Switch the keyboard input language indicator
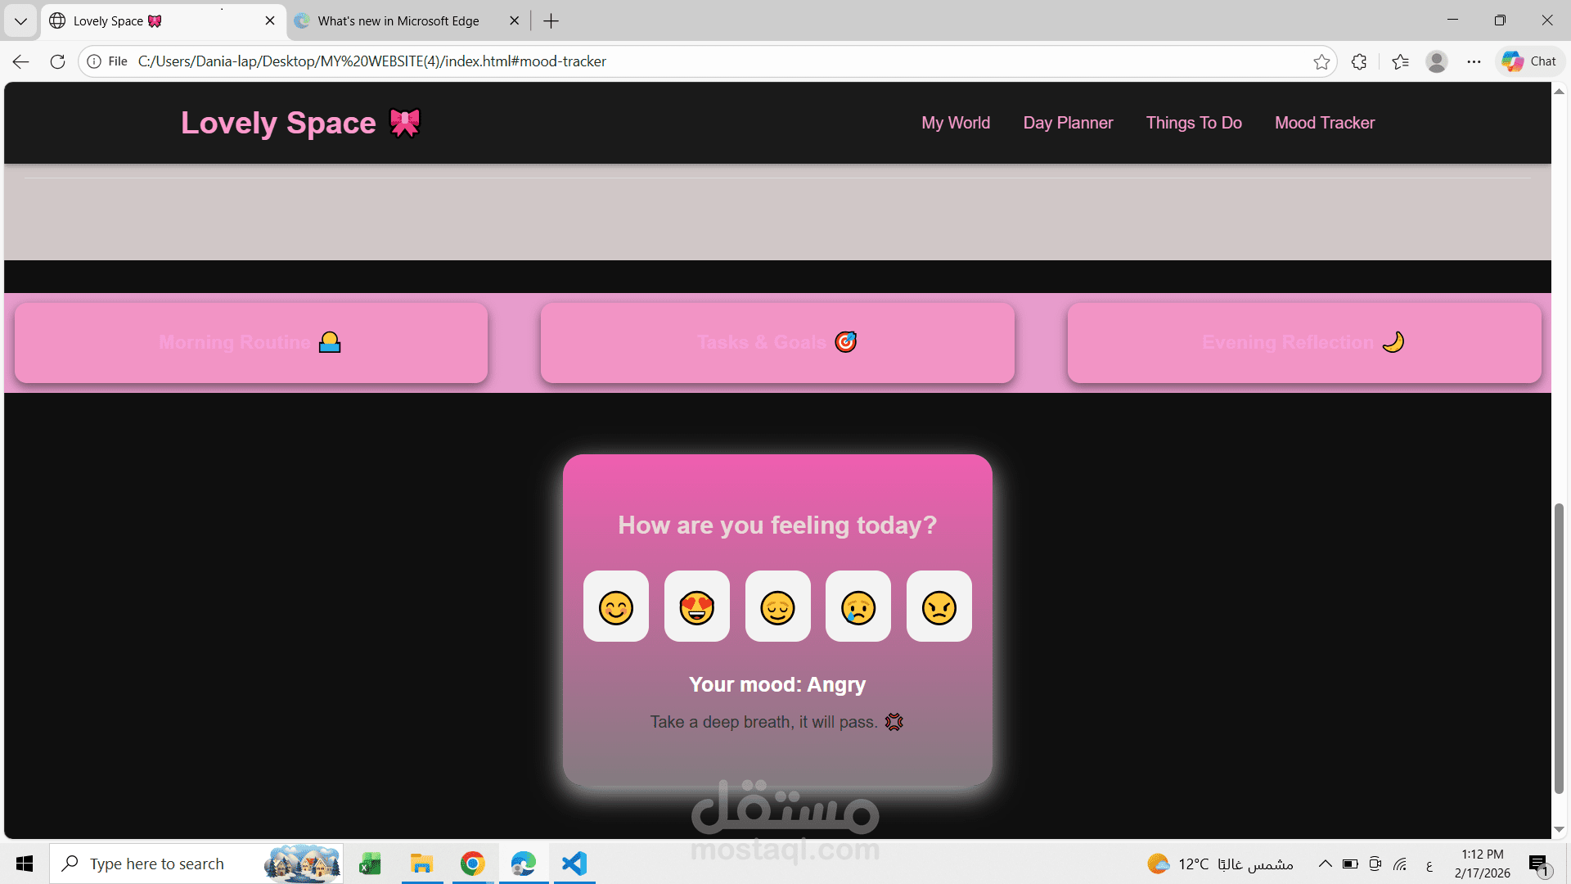This screenshot has height=884, width=1571. [1429, 864]
